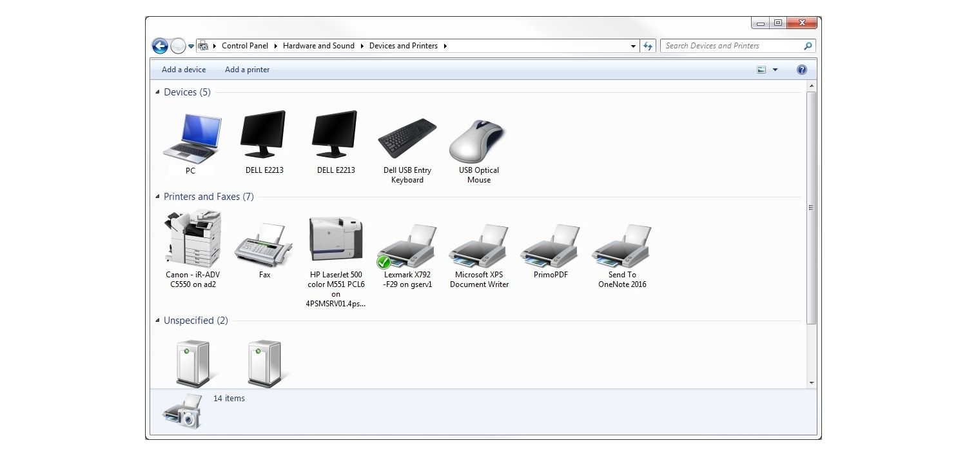Select the Canon iR-ADV C5550 printer
Image resolution: width=967 pixels, height=456 pixels.
click(192, 239)
